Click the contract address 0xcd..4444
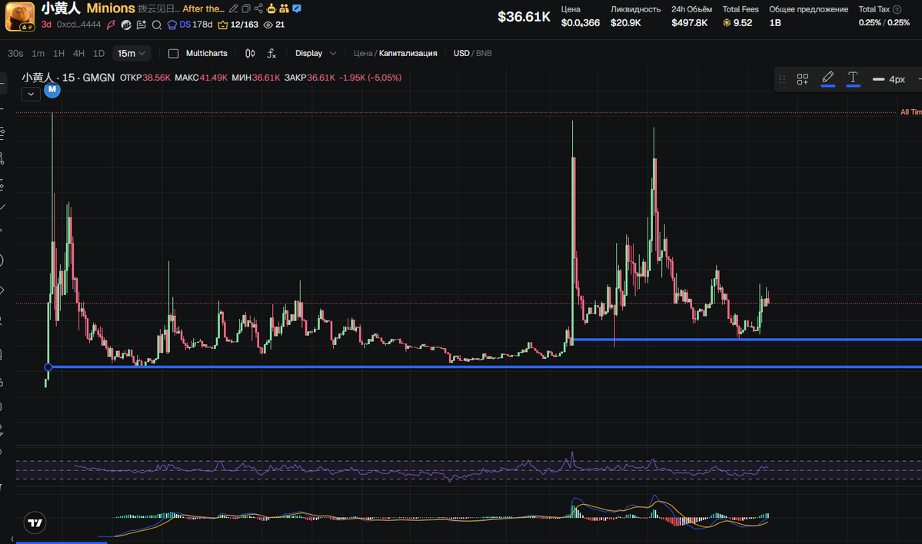The image size is (922, 544). pos(78,25)
